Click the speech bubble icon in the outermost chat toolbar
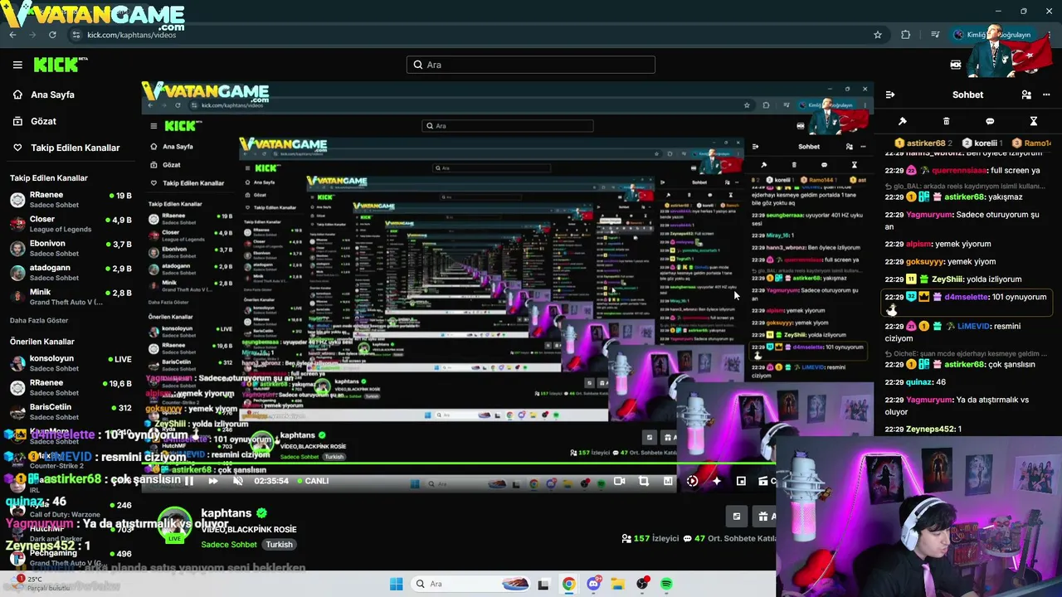Screen dimensions: 1062x597 (990, 121)
